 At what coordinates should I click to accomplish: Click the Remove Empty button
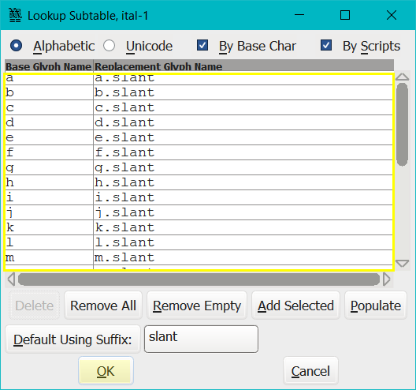197,306
